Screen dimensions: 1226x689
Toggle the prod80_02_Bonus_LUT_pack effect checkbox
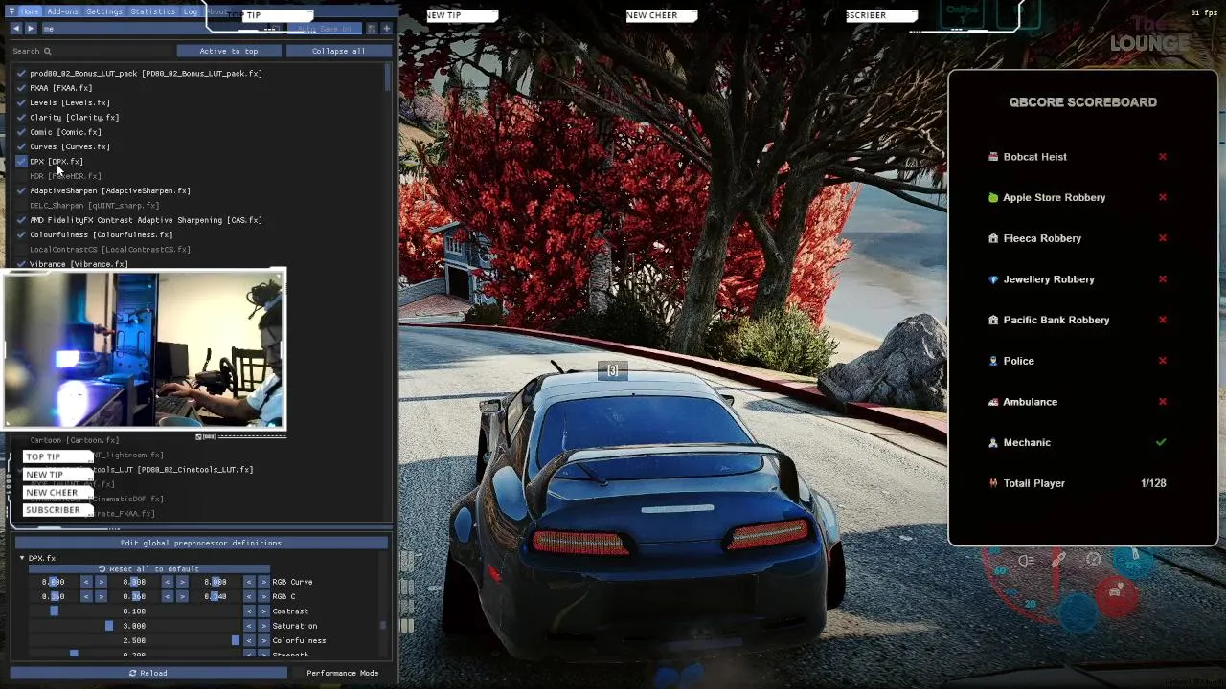pos(21,74)
